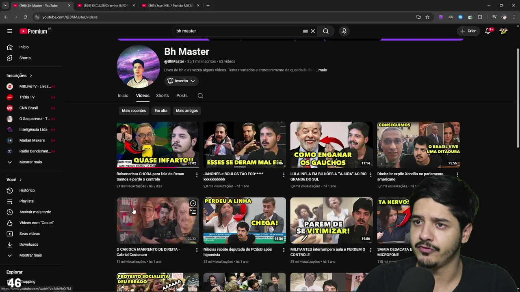Open the on-screen keyboard icon in search
Screen dimensions: 520x292
pyautogui.click(x=305, y=31)
